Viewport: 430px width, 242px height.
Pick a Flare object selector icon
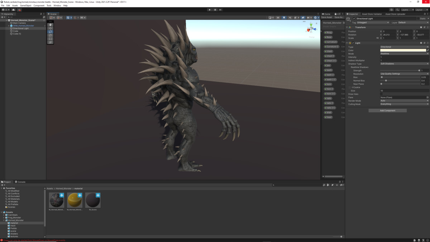tap(427, 98)
